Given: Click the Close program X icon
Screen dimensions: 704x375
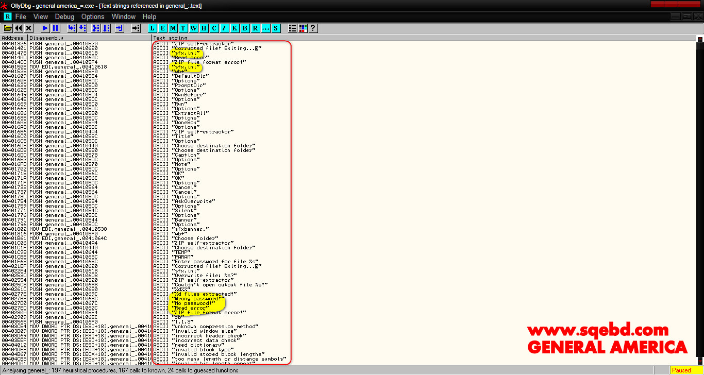Looking at the screenshot, I should pos(29,28).
